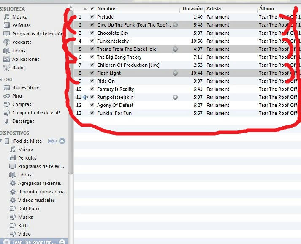Screen dimensions: 301x244
Task: Open the R&B playlist
Action: [23, 225]
